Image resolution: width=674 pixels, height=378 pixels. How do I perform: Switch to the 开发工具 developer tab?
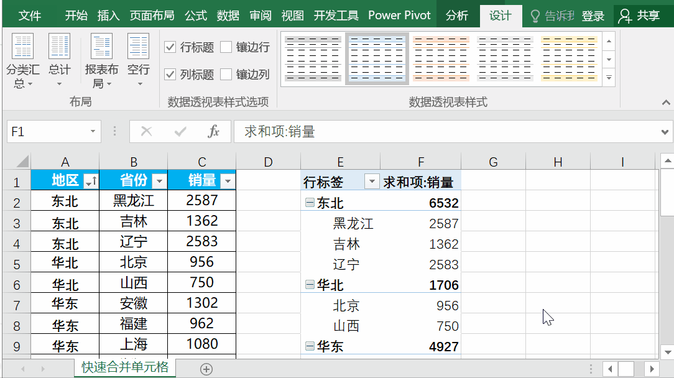coord(336,16)
